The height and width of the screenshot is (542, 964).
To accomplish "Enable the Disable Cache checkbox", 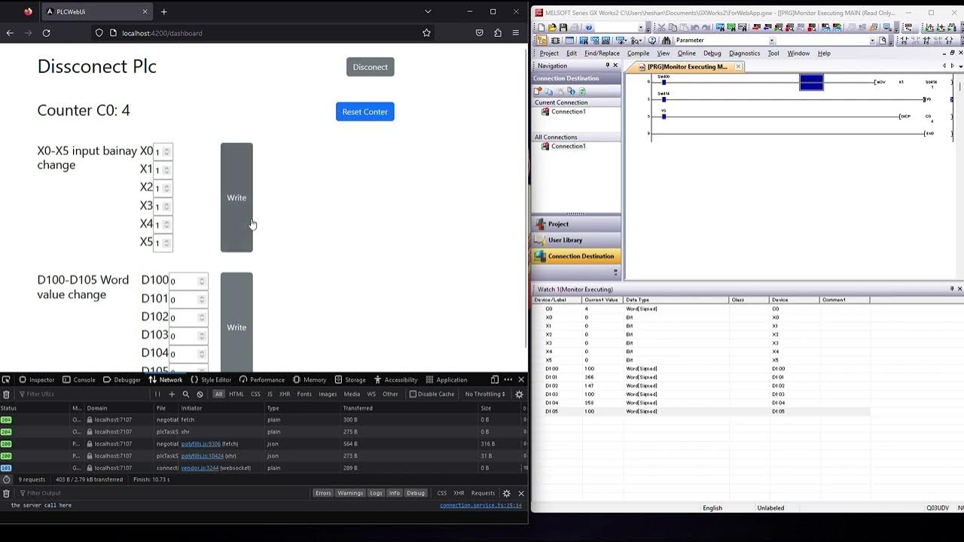I will pyautogui.click(x=413, y=394).
